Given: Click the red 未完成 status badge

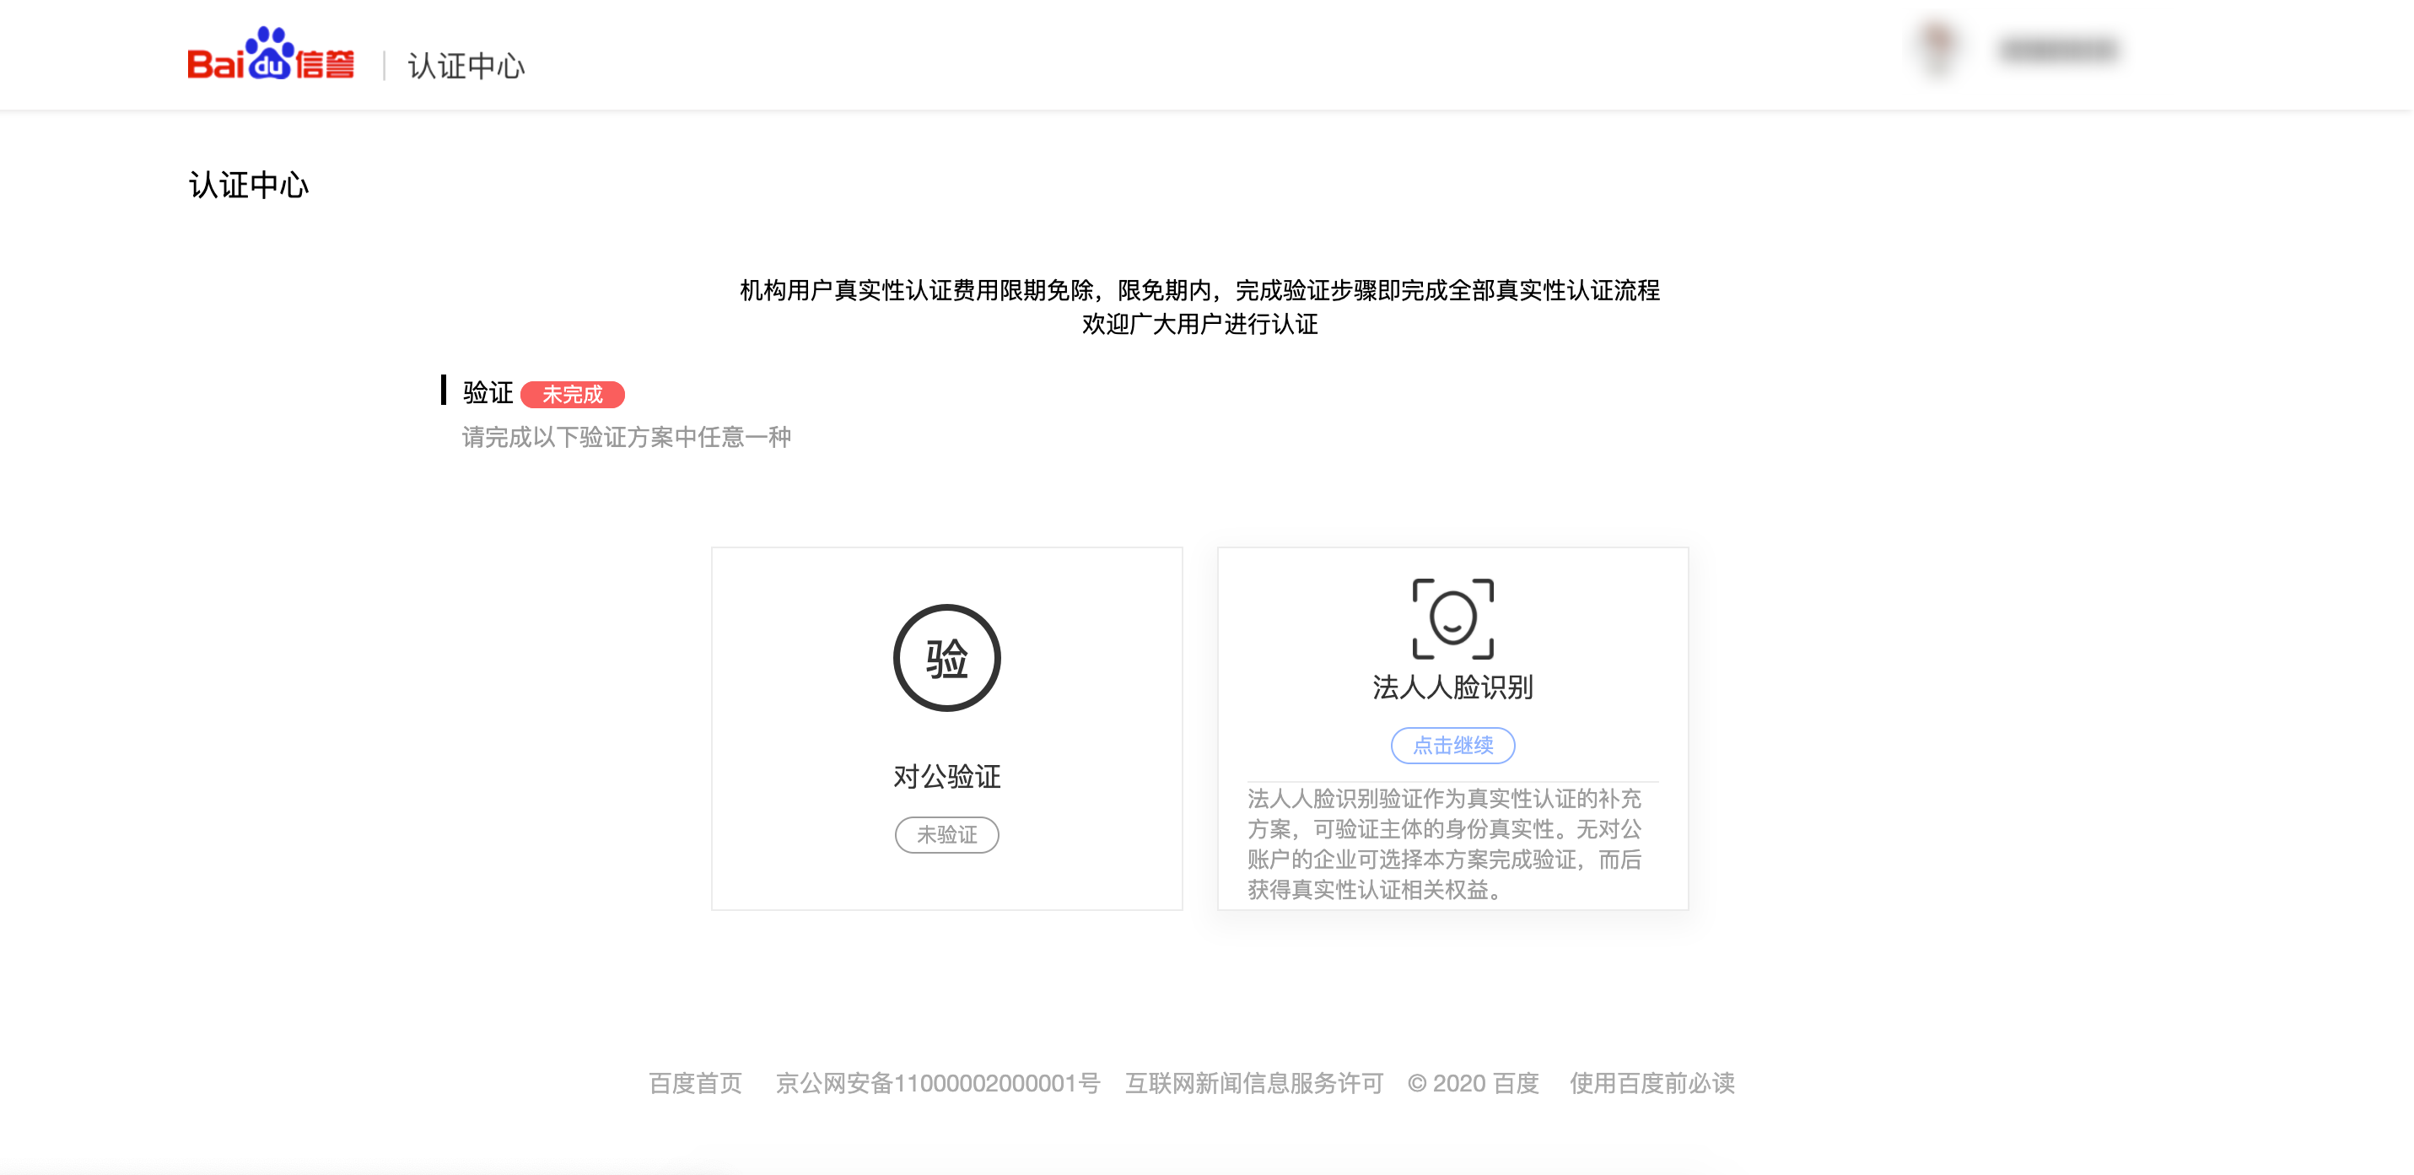Looking at the screenshot, I should pyautogui.click(x=572, y=395).
